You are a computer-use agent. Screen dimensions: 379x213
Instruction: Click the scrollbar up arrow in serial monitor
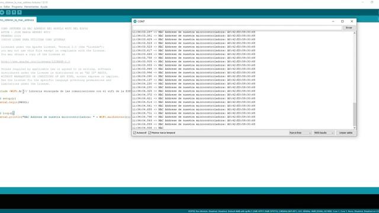click(x=355, y=33)
